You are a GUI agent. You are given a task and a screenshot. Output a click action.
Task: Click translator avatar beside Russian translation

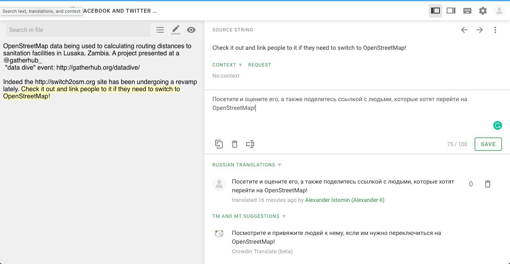[219, 184]
